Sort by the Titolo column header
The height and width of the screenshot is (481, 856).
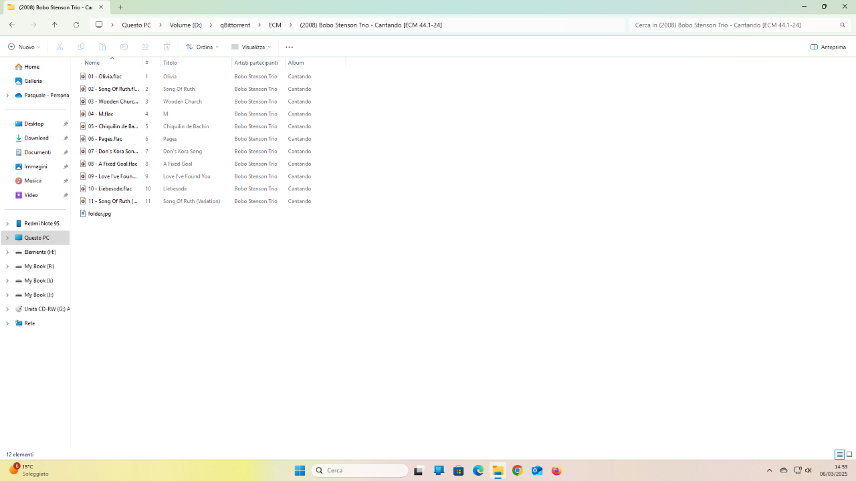pos(196,63)
